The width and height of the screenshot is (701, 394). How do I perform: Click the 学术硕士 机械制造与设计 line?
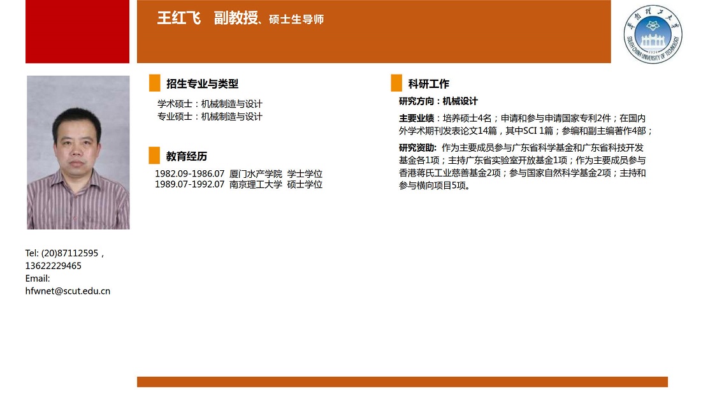210,104
